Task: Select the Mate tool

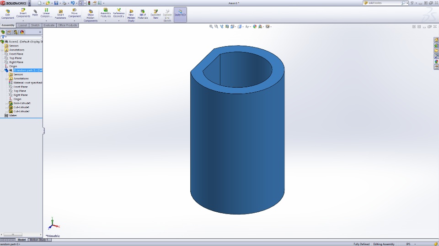Action: tap(35, 13)
